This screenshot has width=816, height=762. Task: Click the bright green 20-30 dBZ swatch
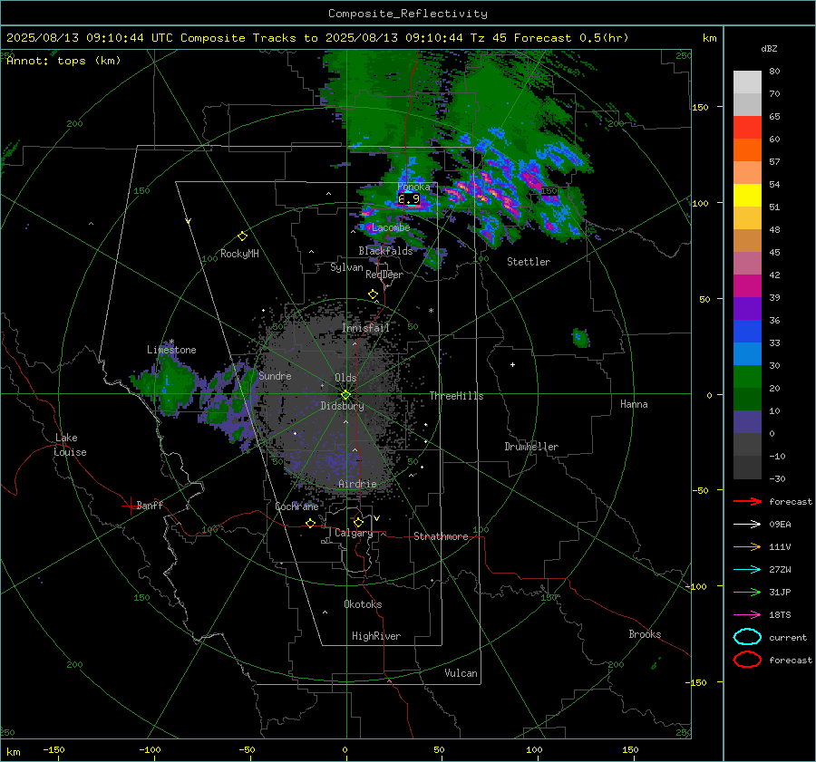(747, 377)
